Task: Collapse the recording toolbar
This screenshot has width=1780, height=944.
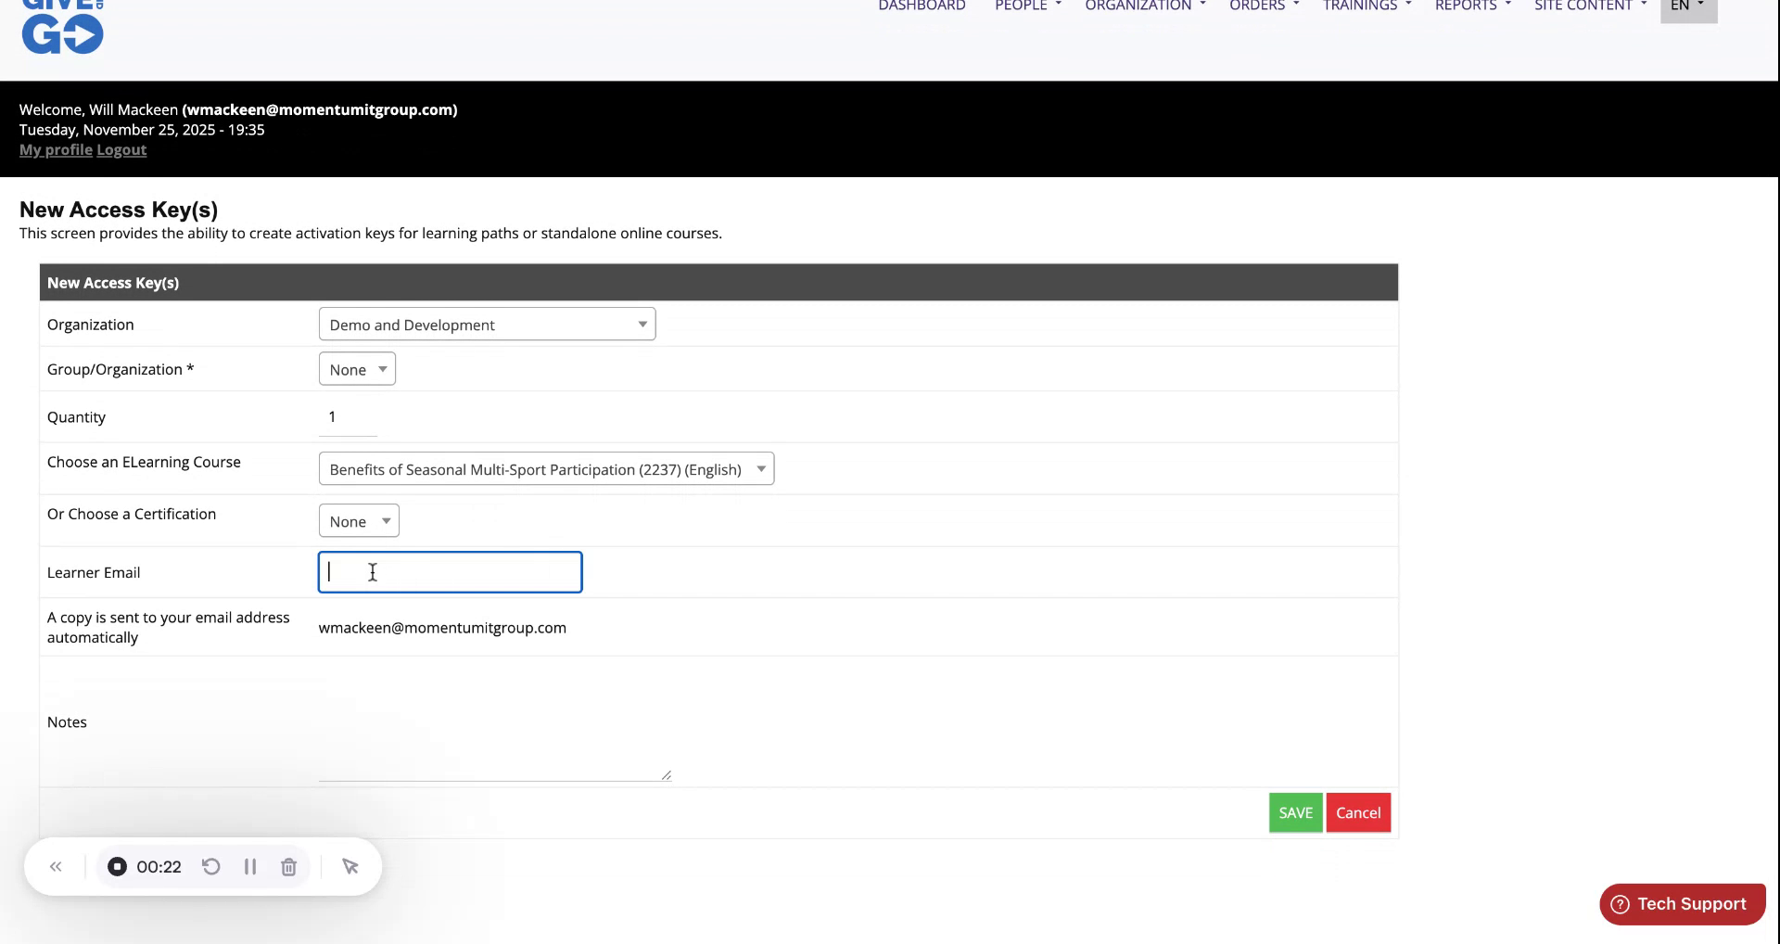Action: point(55,865)
